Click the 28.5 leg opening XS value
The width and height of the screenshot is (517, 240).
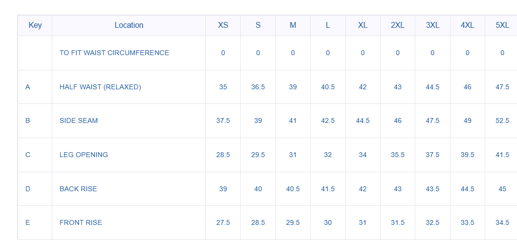click(x=223, y=155)
